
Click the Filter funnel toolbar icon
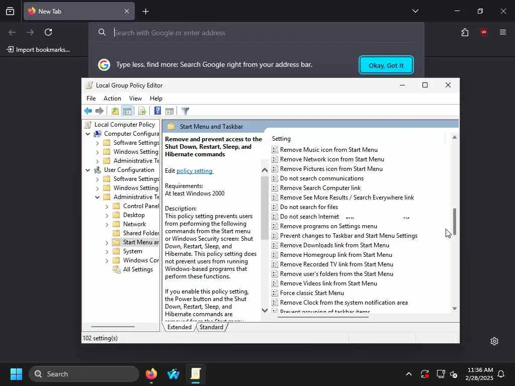(x=185, y=111)
